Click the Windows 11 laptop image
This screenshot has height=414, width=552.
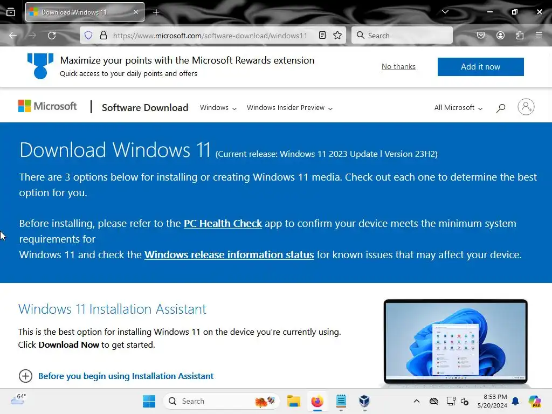[456, 342]
